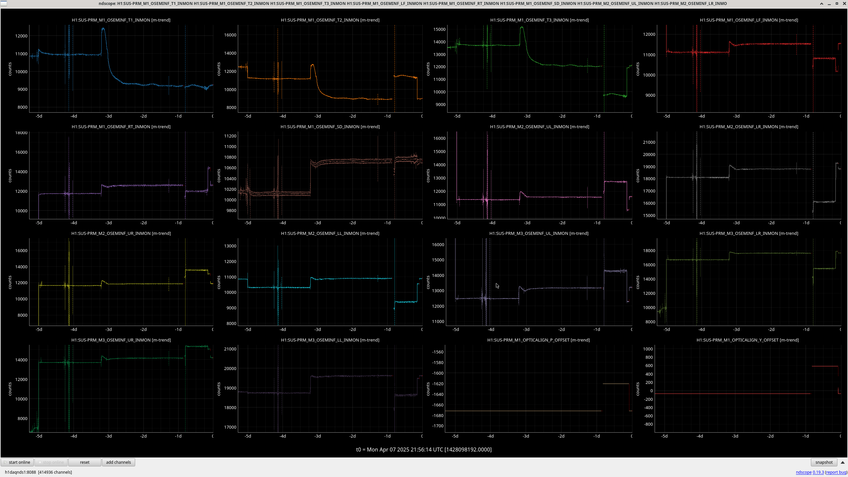Click the window shade-up arrow in title bar

(821, 4)
